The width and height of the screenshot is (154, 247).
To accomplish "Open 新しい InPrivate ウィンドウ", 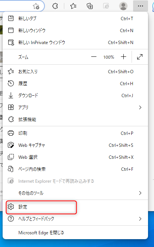I will (x=76, y=42).
